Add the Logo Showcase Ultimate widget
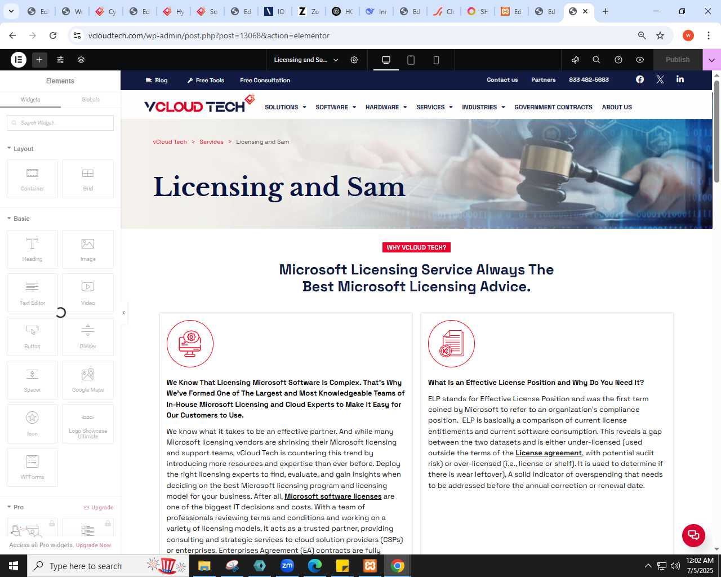This screenshot has width=721, height=577. click(x=88, y=424)
